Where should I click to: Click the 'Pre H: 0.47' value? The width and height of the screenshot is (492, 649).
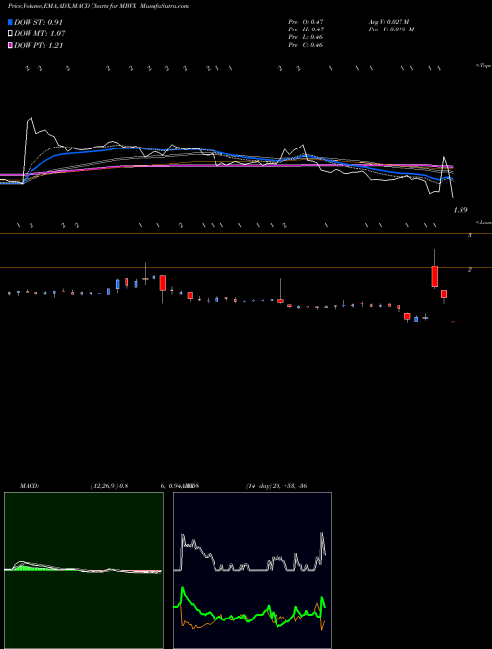(306, 29)
